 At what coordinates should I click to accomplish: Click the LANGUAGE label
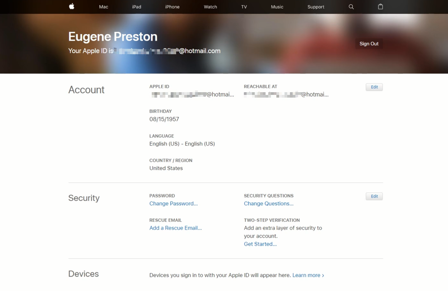pyautogui.click(x=162, y=136)
